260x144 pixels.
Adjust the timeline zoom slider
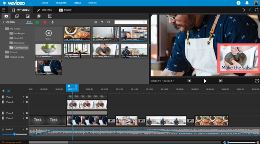coord(241,142)
